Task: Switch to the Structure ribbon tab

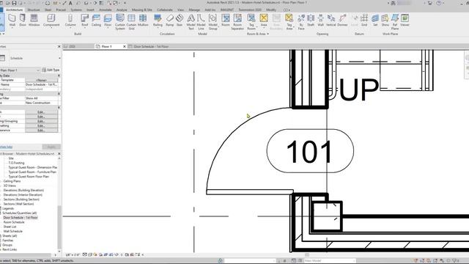Action: (x=34, y=10)
